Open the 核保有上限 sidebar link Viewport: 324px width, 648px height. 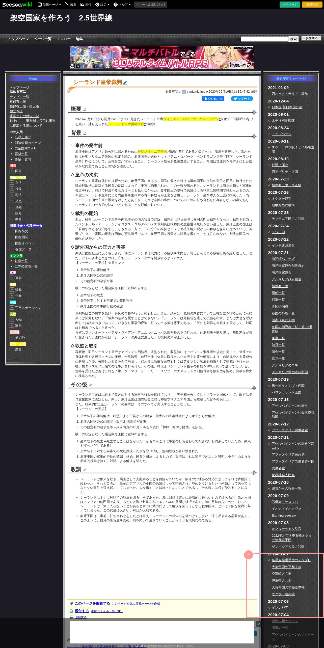click(18, 102)
